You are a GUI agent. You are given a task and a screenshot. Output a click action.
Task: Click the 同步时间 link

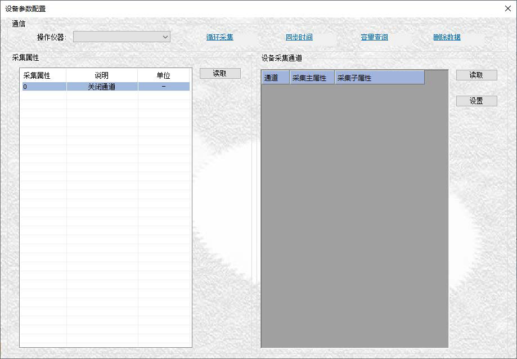pyautogui.click(x=299, y=37)
